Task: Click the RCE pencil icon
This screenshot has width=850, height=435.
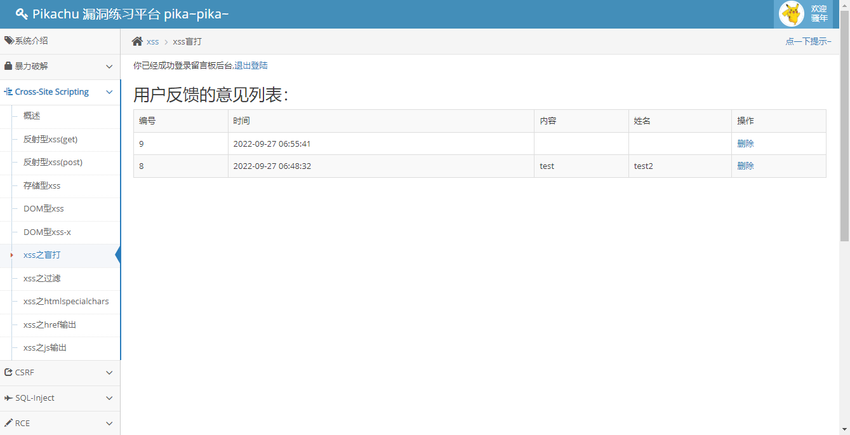Action: 8,424
